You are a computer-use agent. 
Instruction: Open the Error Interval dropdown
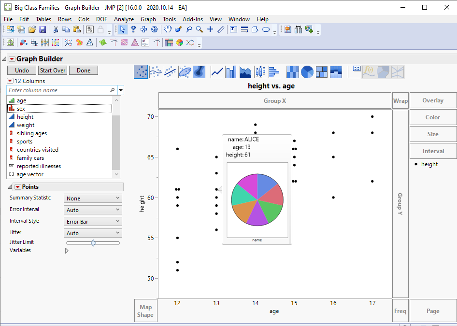coord(93,210)
